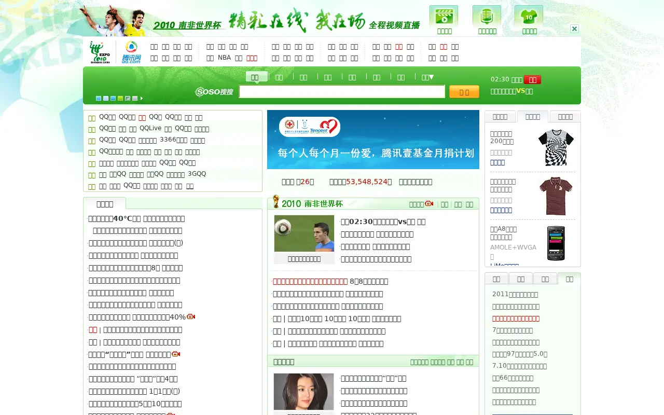
Task: Click the orange search button
Action: coord(464,92)
